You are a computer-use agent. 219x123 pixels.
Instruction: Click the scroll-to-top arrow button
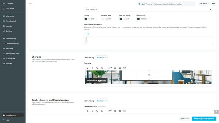click(216, 112)
